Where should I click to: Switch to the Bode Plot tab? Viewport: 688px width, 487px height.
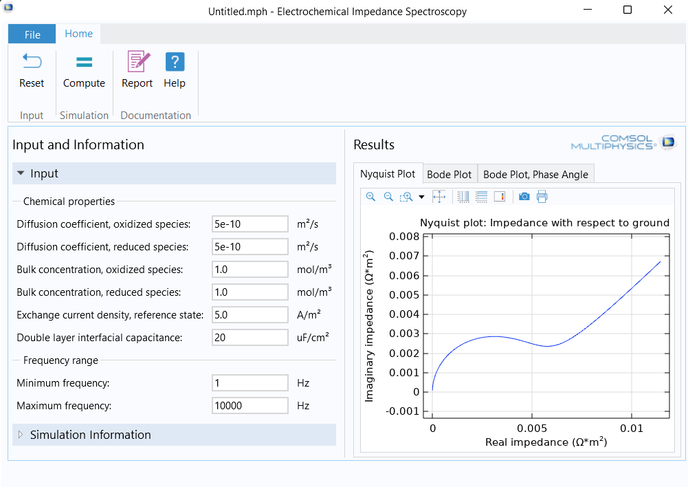point(450,175)
